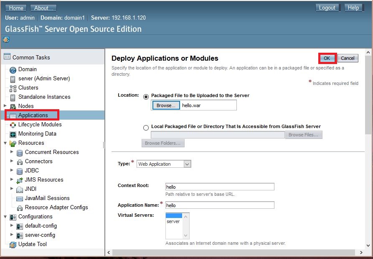The height and width of the screenshot is (259, 373).
Task: Click the GlassFish globe icon below the title
Action: (x=6, y=39)
